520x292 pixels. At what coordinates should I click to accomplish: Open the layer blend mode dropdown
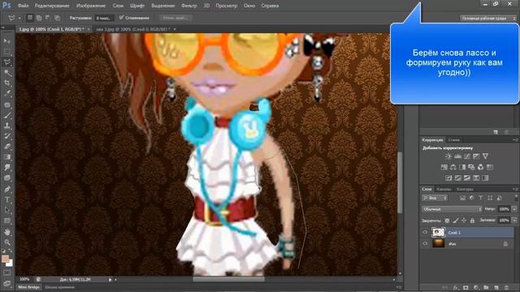[452, 209]
